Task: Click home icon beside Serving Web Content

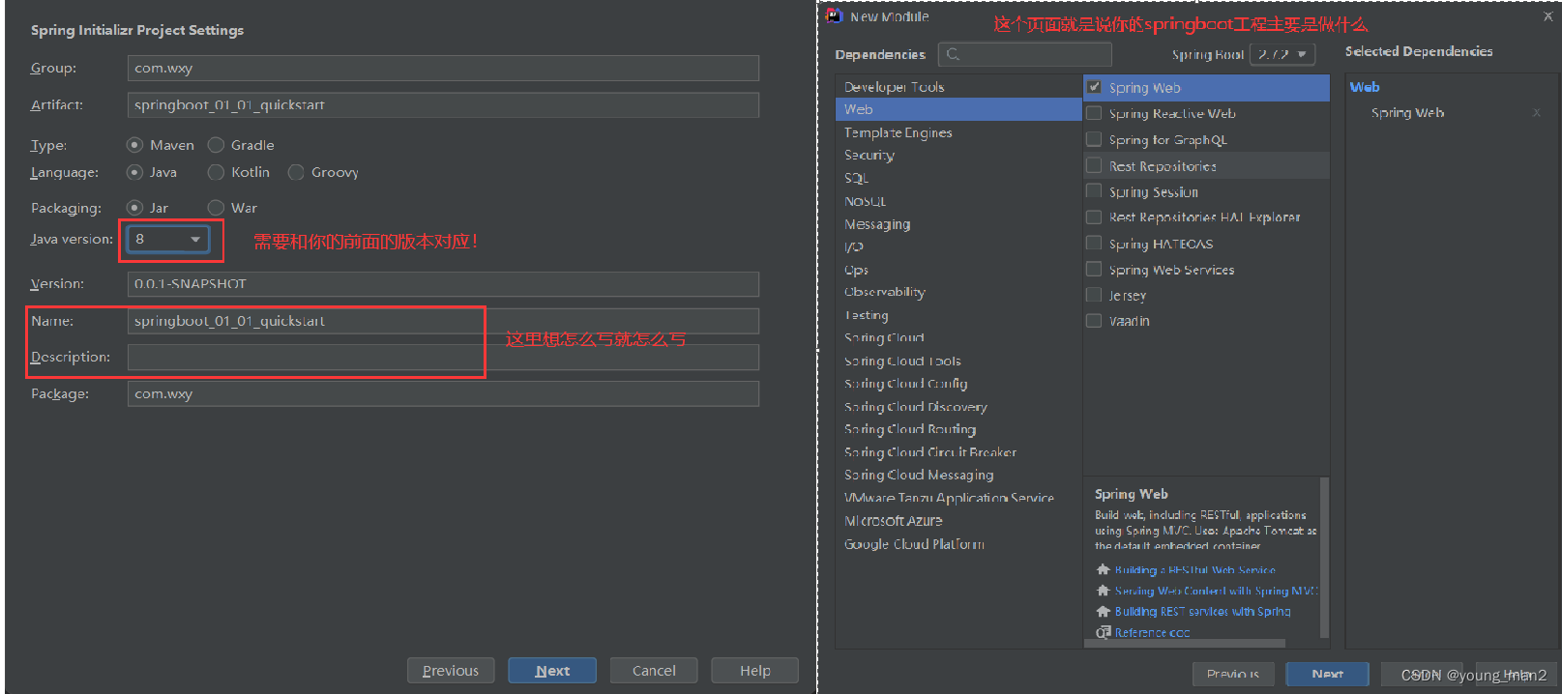Action: (x=1103, y=591)
